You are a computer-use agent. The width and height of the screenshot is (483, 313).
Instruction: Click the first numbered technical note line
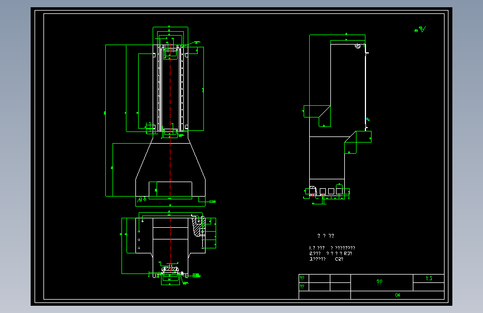tap(332, 248)
